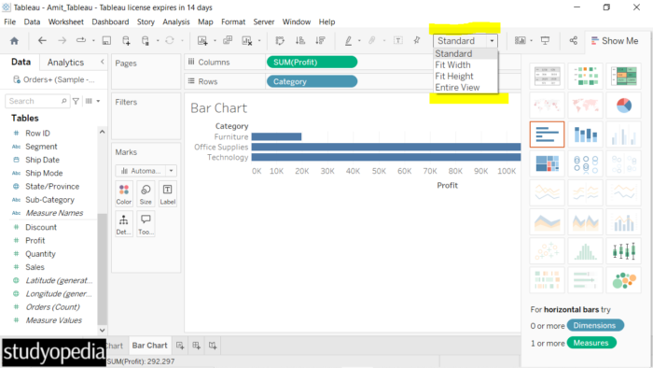Screen dimensions: 653x368
Task: Open the dropdown arrow beside the new worksheet icon
Action: 215,41
